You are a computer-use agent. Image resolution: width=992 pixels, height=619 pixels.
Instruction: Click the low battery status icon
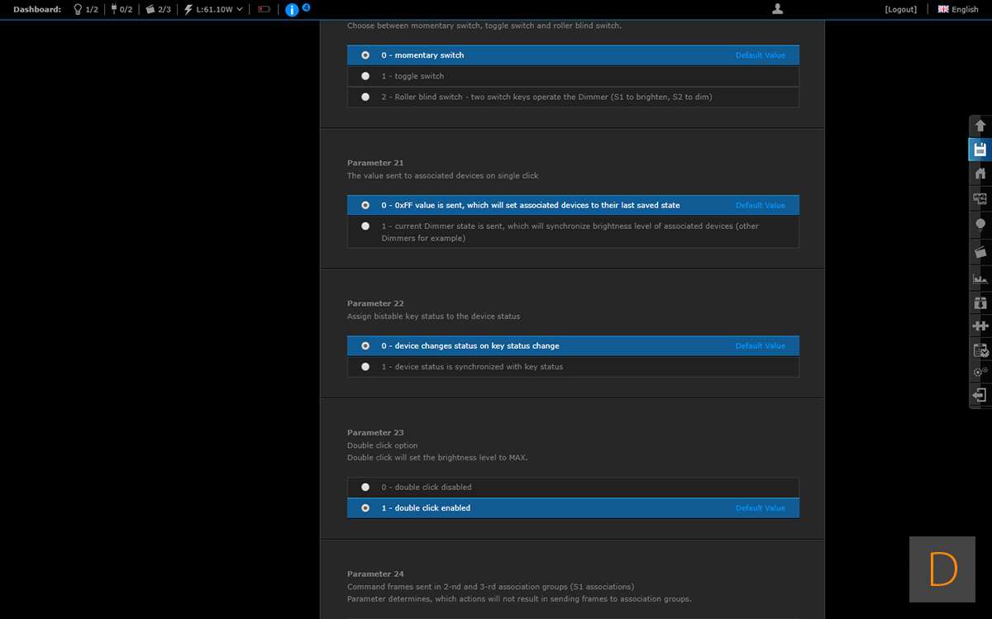coord(264,10)
